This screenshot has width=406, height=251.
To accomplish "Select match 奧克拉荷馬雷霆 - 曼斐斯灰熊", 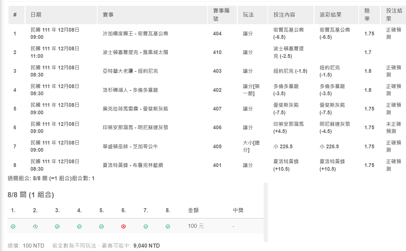I will (x=136, y=109).
